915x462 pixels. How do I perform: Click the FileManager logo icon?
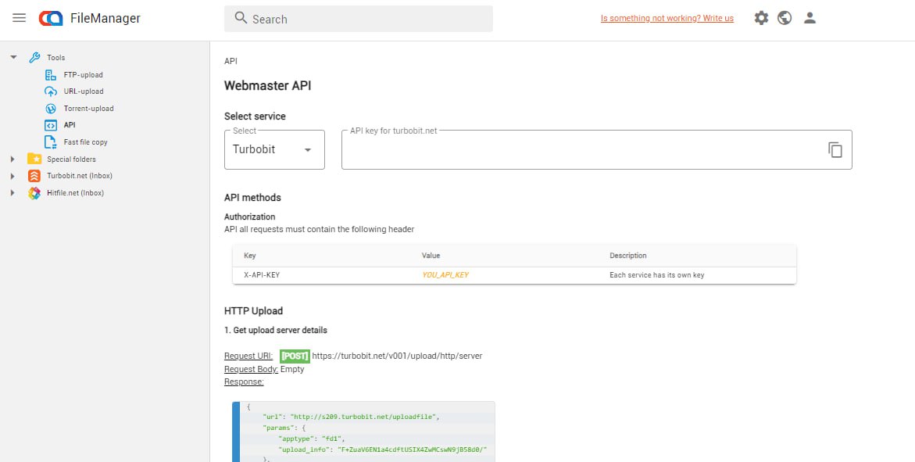click(51, 18)
